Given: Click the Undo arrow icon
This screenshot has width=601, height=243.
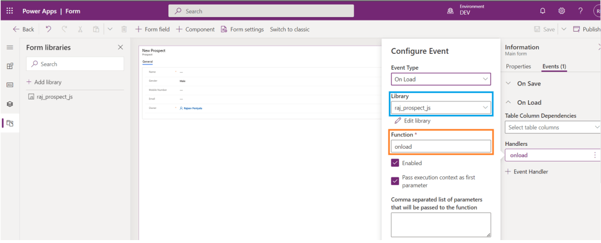Looking at the screenshot, I should click(x=48, y=29).
